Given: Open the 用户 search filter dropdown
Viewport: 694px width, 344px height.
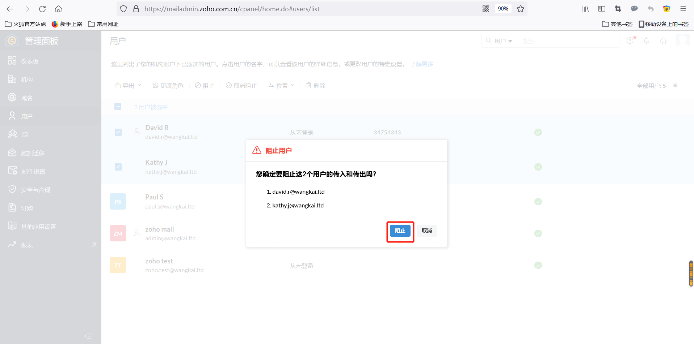Looking at the screenshot, I should coord(503,41).
